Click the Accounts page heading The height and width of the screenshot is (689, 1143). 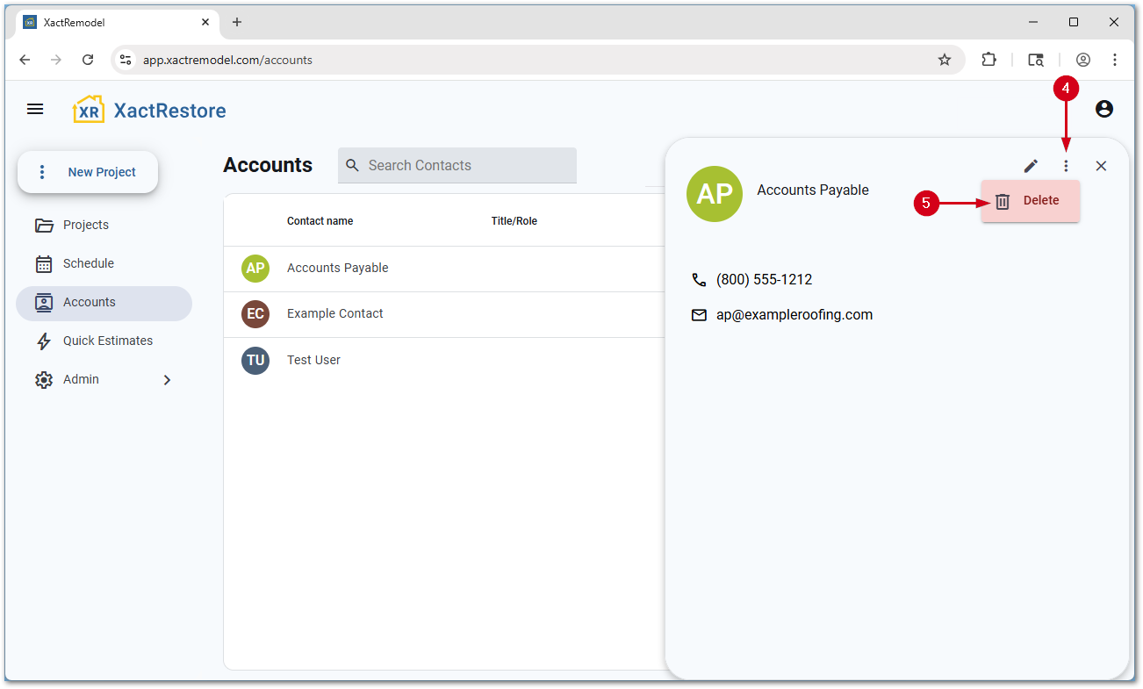click(x=268, y=165)
